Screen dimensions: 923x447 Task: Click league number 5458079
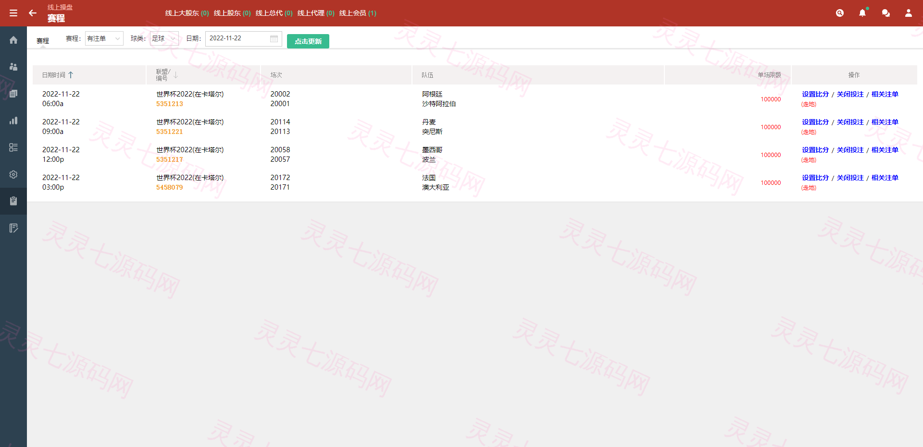[x=169, y=187]
